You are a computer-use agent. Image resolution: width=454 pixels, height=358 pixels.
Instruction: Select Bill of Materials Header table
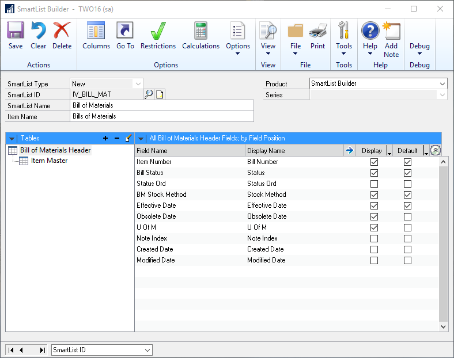(x=55, y=150)
